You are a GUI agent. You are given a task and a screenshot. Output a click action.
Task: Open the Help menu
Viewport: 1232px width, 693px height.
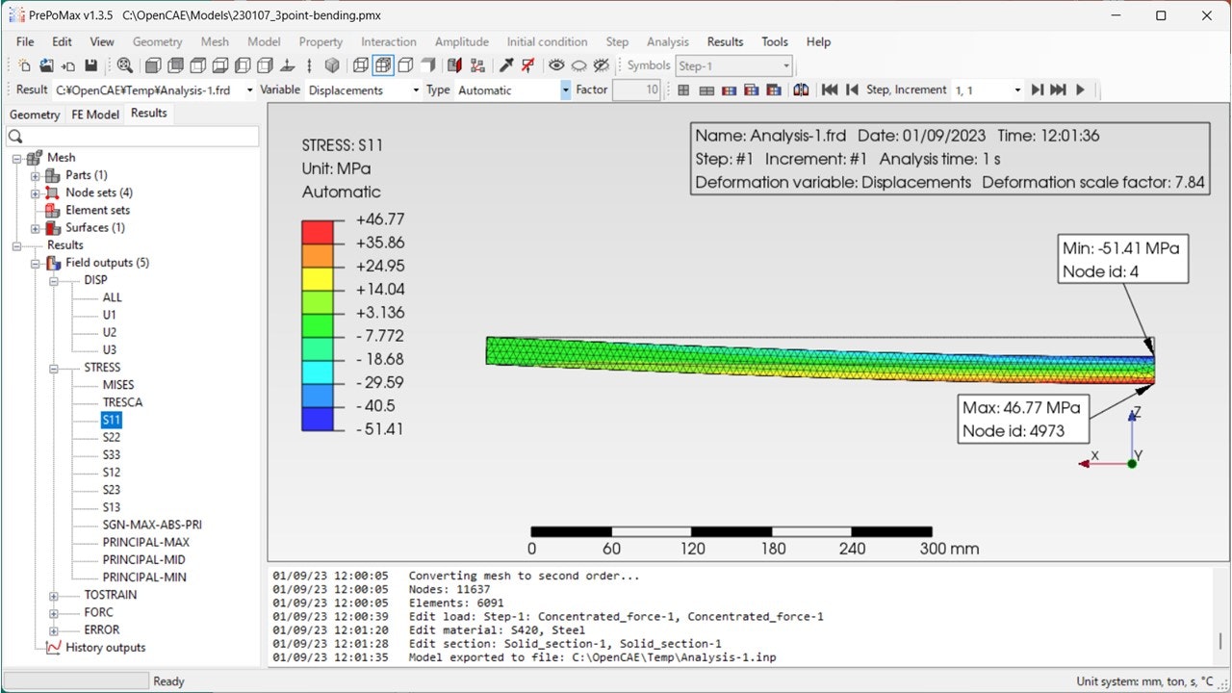click(x=818, y=41)
